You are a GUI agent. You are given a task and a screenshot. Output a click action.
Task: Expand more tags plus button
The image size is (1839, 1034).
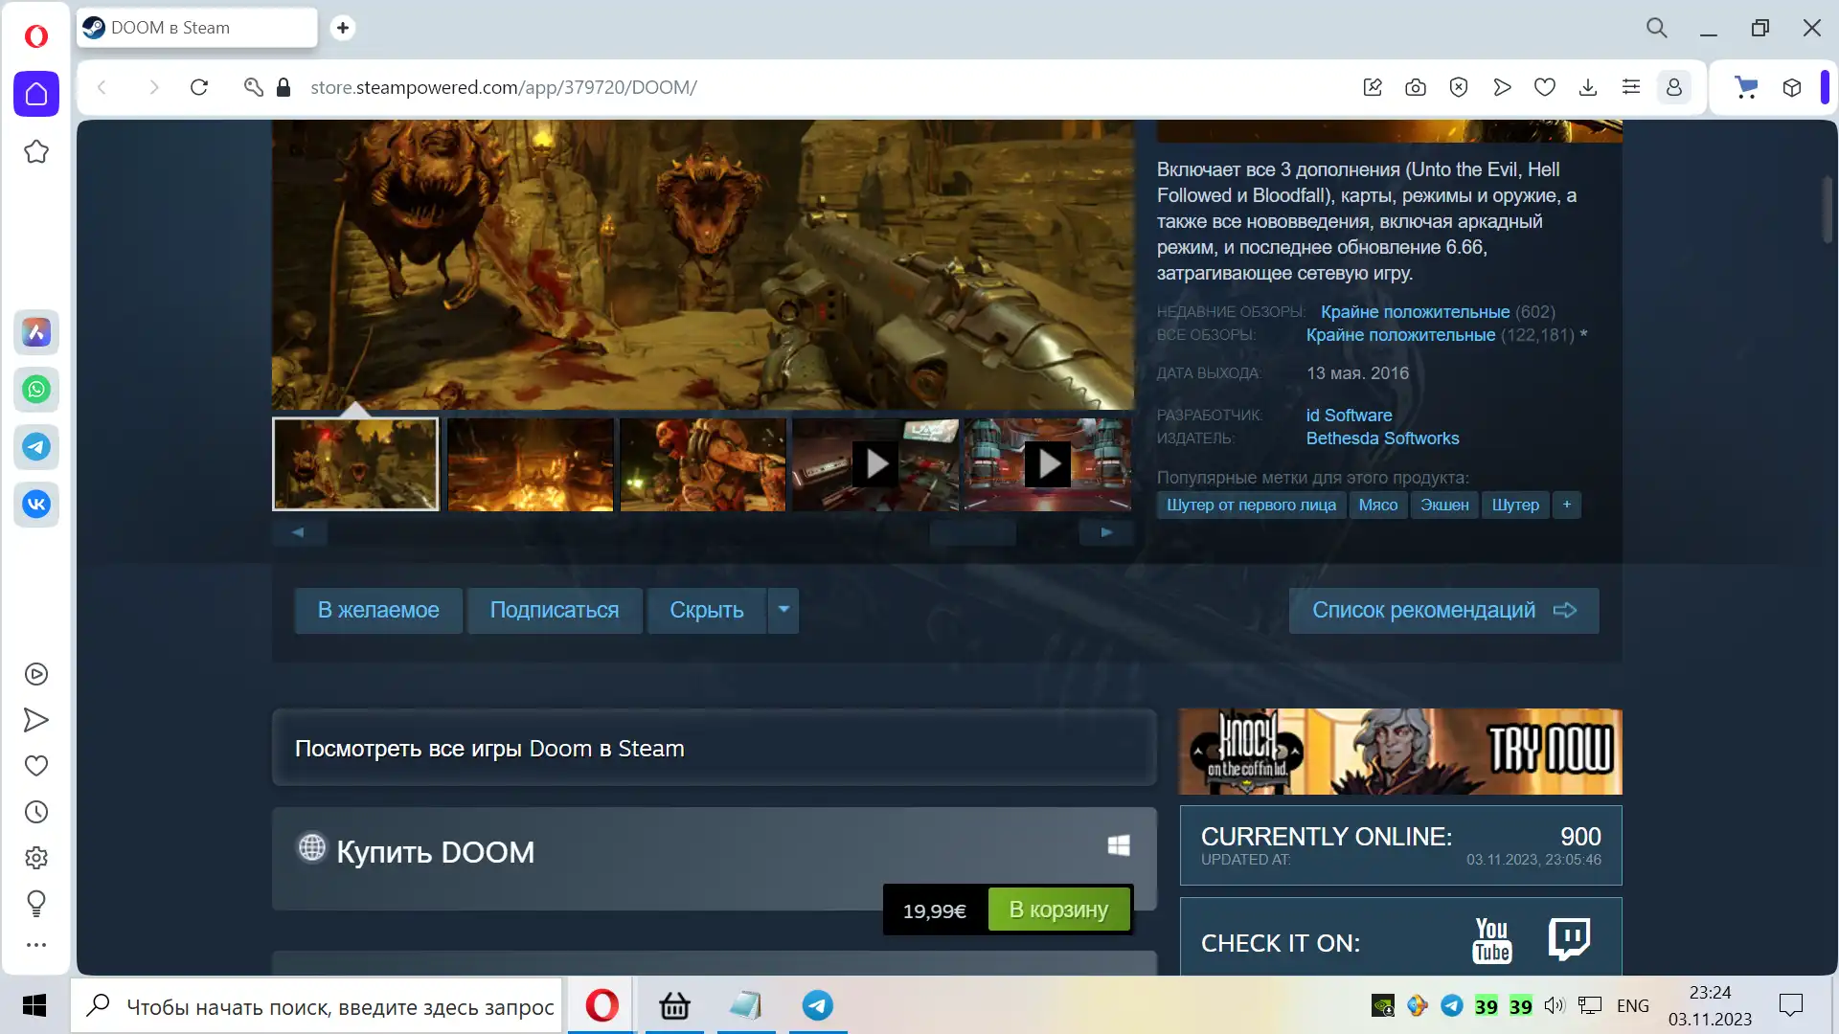[x=1567, y=505]
